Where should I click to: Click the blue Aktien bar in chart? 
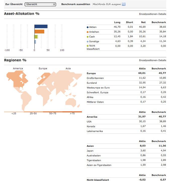[x=41, y=26]
